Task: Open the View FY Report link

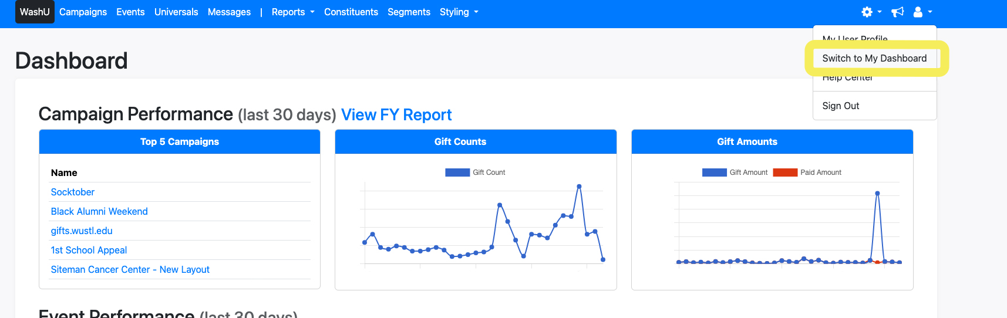Action: [x=396, y=115]
